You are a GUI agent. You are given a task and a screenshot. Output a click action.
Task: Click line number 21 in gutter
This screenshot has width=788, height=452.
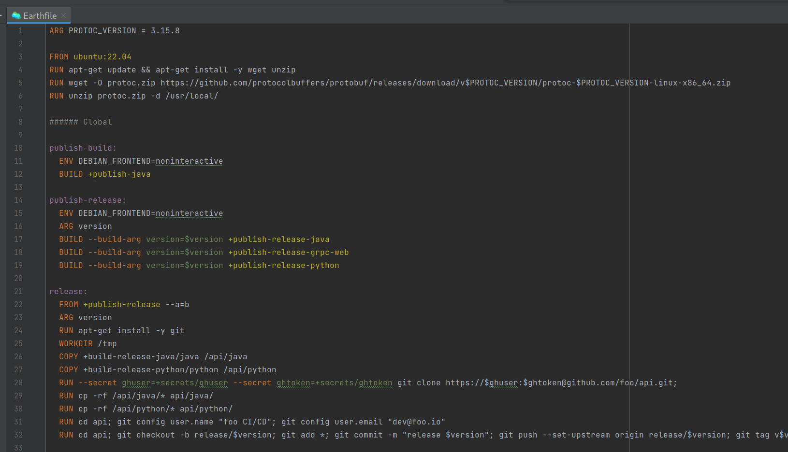tap(18, 291)
